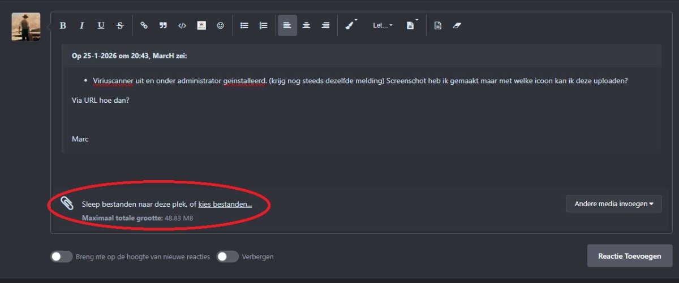Screen dimensions: 679x283
Task: Insert code snippet using code icon
Action: [182, 25]
